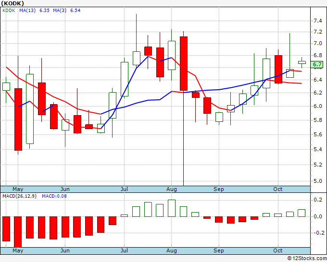327x262 pixels.
Task: Select the MA(13) legend label
Action: 27,11
